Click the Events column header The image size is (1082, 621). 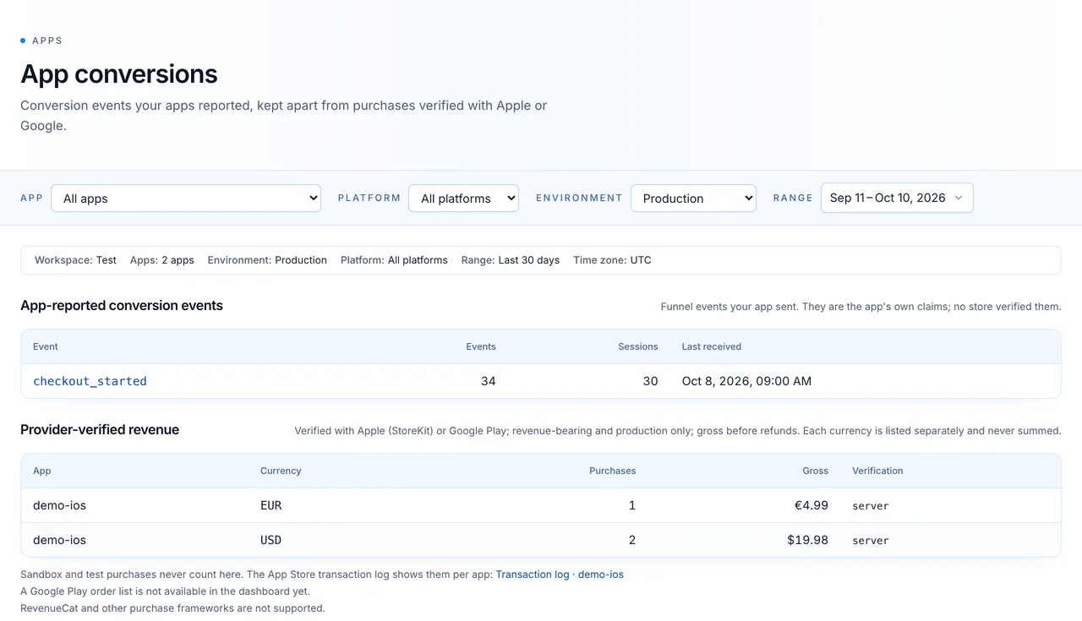(x=481, y=346)
